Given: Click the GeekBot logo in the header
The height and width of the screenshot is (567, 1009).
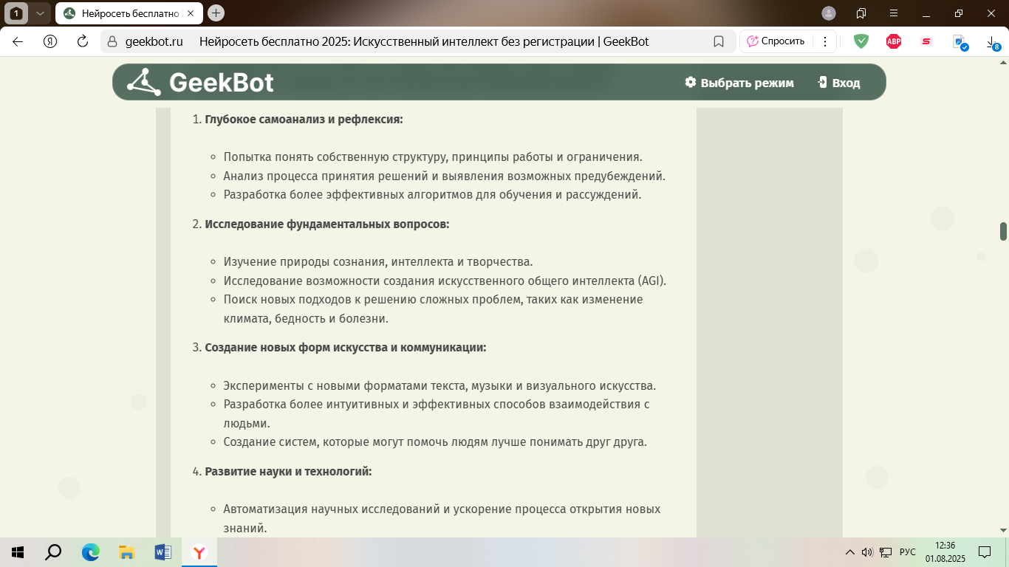Looking at the screenshot, I should click(x=200, y=83).
